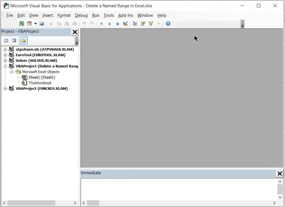Open Object Browser toolbar icon
This screenshot has width=285, height=207.
click(151, 24)
